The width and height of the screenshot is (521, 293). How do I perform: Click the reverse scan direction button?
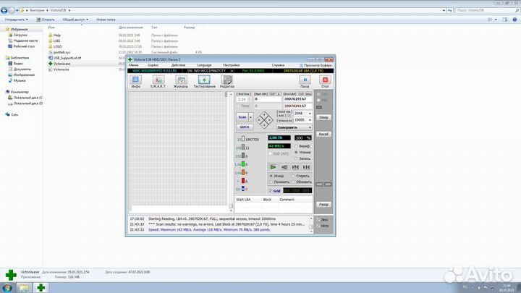(284, 167)
